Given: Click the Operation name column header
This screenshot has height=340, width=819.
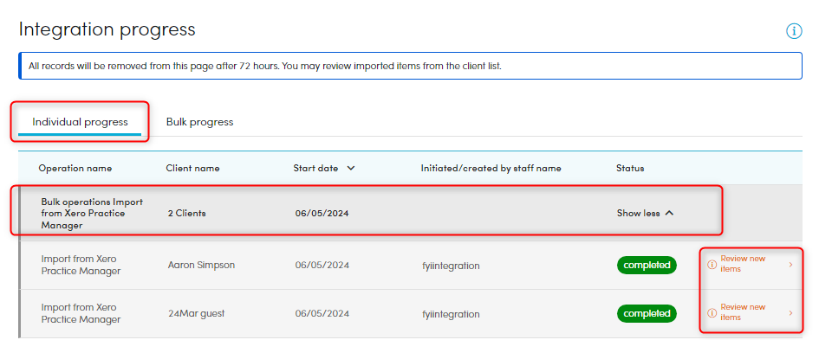Looking at the screenshot, I should (75, 169).
